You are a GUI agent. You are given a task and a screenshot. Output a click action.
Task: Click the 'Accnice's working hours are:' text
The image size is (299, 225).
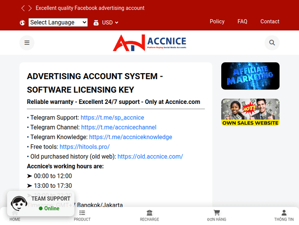tap(65, 166)
